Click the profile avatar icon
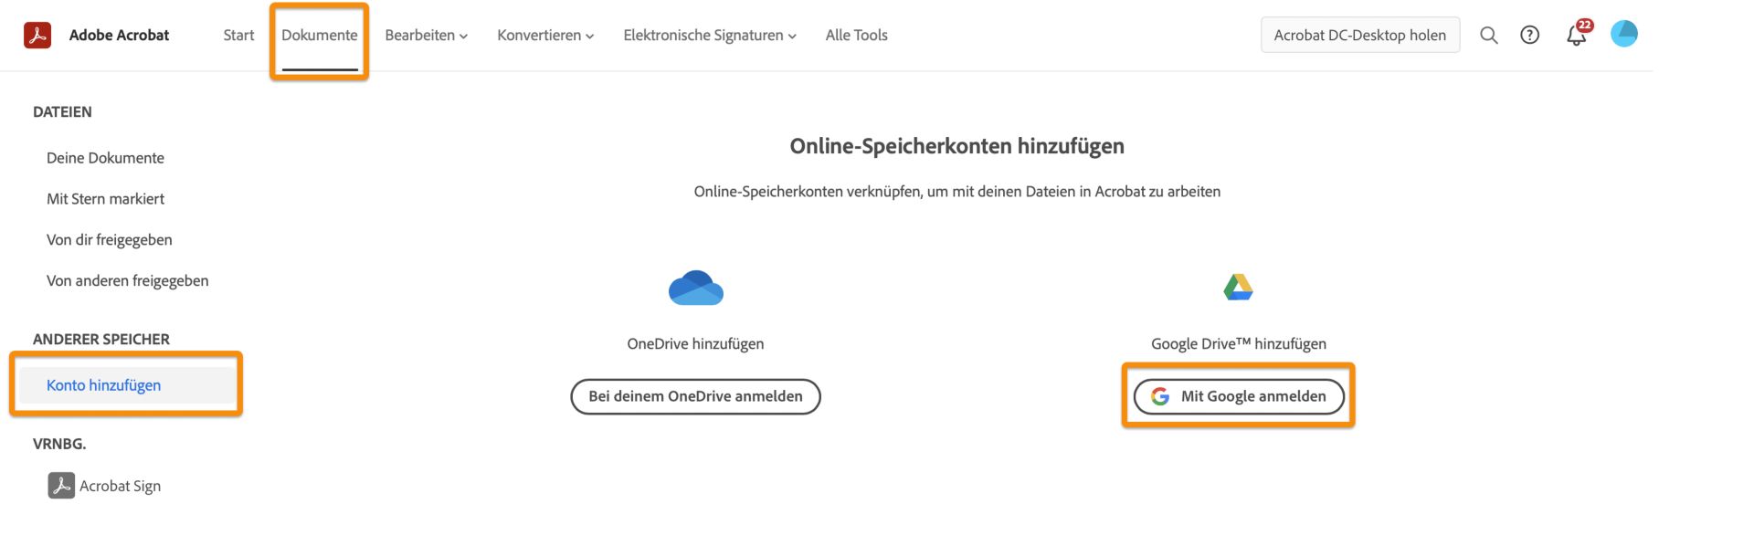Screen dimensions: 1754x546 [1626, 35]
